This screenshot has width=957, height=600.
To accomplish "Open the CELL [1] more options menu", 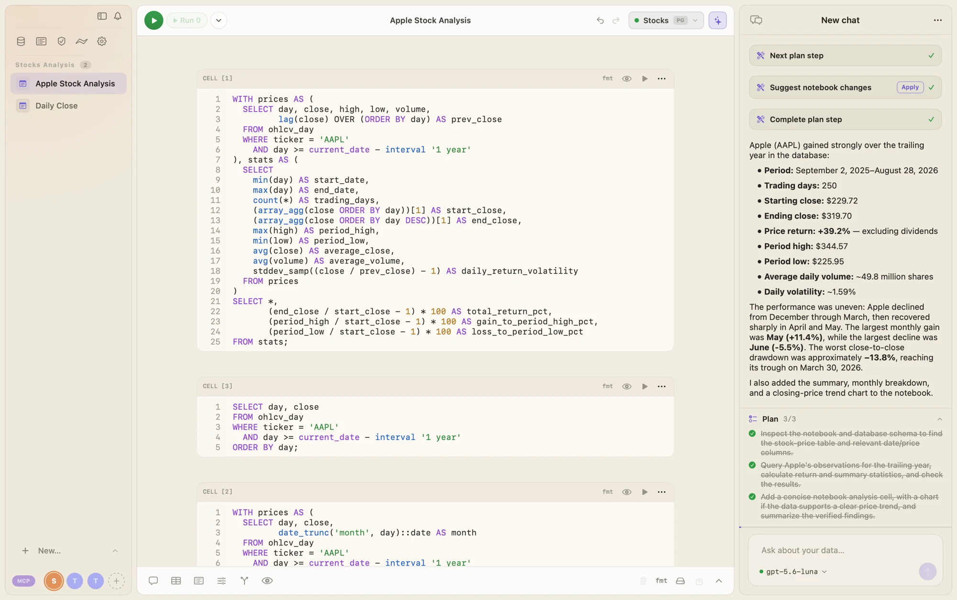I will pyautogui.click(x=661, y=78).
